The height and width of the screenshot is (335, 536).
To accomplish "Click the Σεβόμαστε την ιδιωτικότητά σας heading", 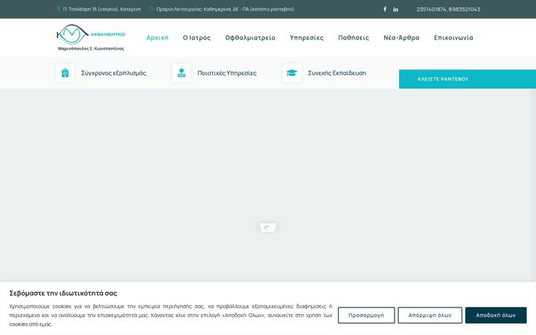I will pos(63,293).
